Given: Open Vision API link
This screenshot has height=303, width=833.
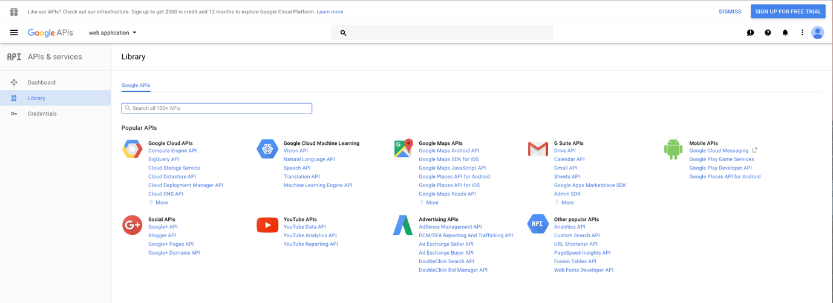Looking at the screenshot, I should 295,151.
